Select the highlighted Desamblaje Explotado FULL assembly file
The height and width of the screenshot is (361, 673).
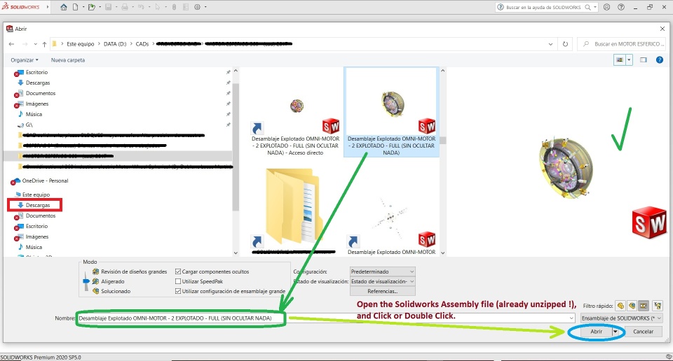click(391, 112)
